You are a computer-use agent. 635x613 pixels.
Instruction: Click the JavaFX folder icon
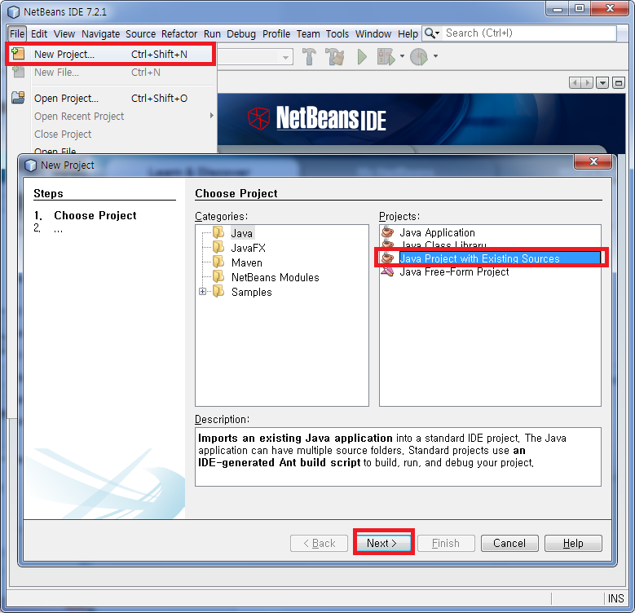(x=218, y=247)
